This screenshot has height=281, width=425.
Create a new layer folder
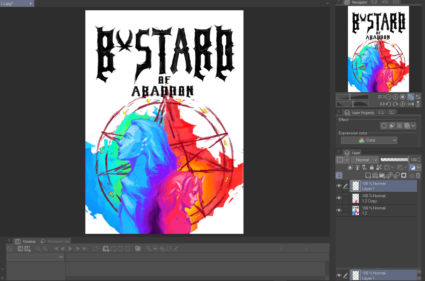click(x=382, y=175)
